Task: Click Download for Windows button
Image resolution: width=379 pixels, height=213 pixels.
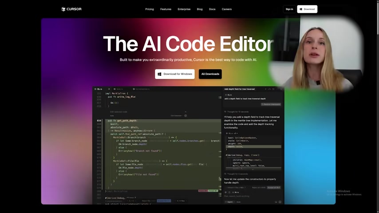Action: (x=175, y=74)
